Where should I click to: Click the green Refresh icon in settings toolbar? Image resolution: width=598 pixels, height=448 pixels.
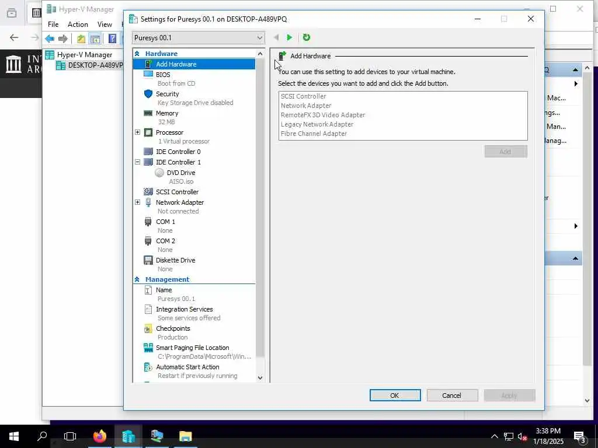point(306,37)
